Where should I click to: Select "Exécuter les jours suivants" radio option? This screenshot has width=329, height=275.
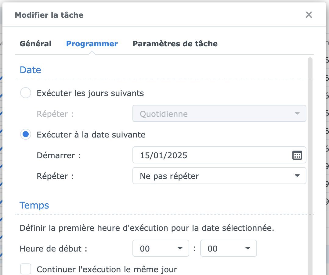[x=26, y=93]
